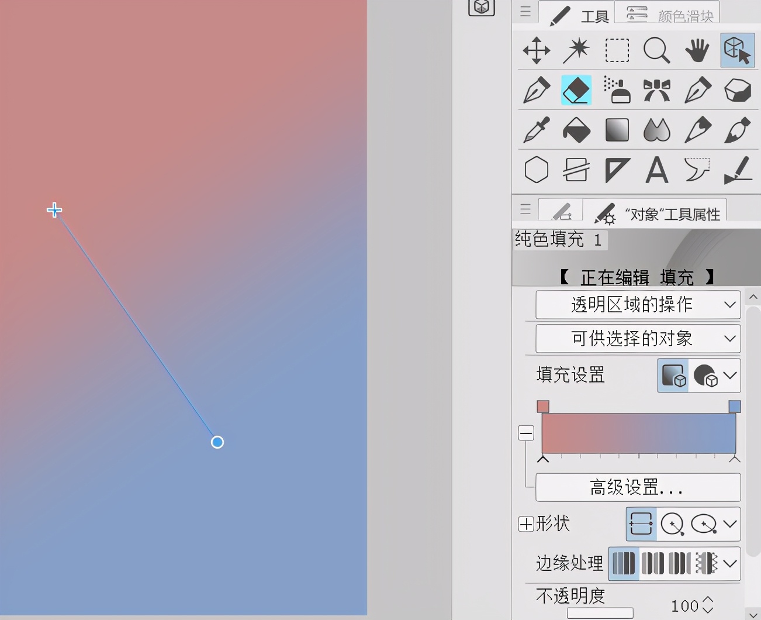The height and width of the screenshot is (620, 761).
Task: Select the Fill paint bucket tool
Action: (x=576, y=130)
